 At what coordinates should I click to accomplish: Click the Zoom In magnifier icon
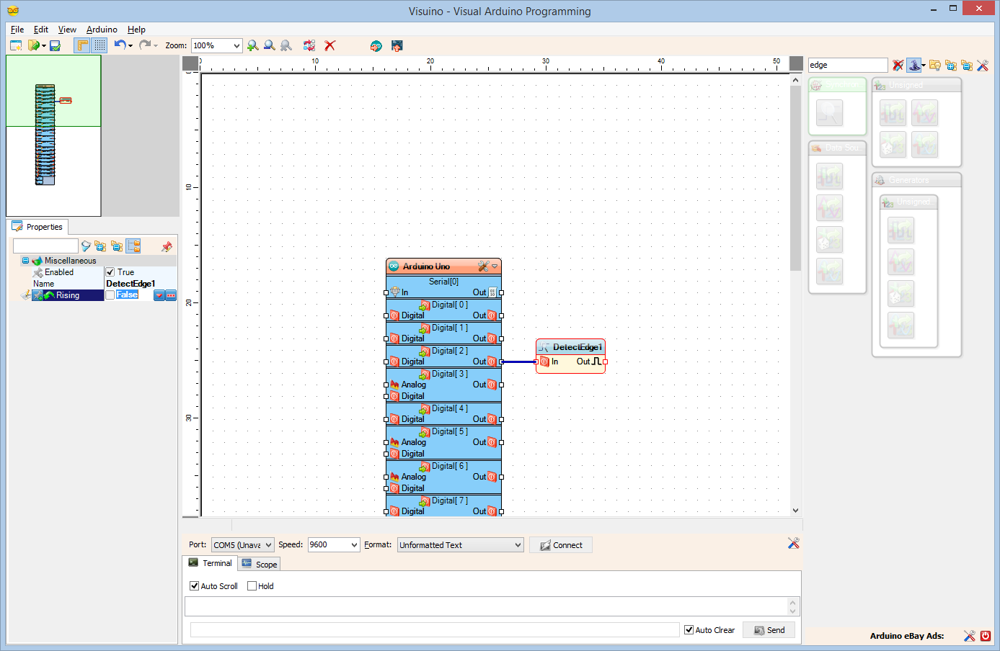coord(252,45)
